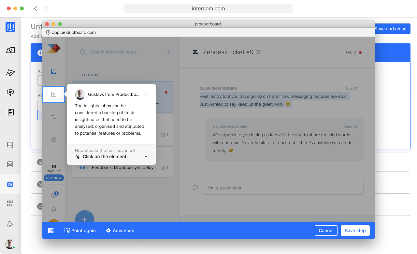Select the 'Click on the element' option
This screenshot has height=254, width=417.
click(x=105, y=157)
